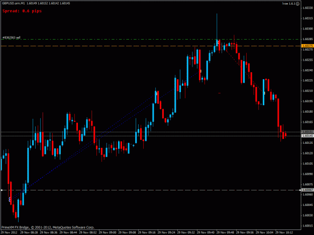The image size is (314, 235).
Task: Click the 1.60105 price scale label
Action: click(x=308, y=164)
